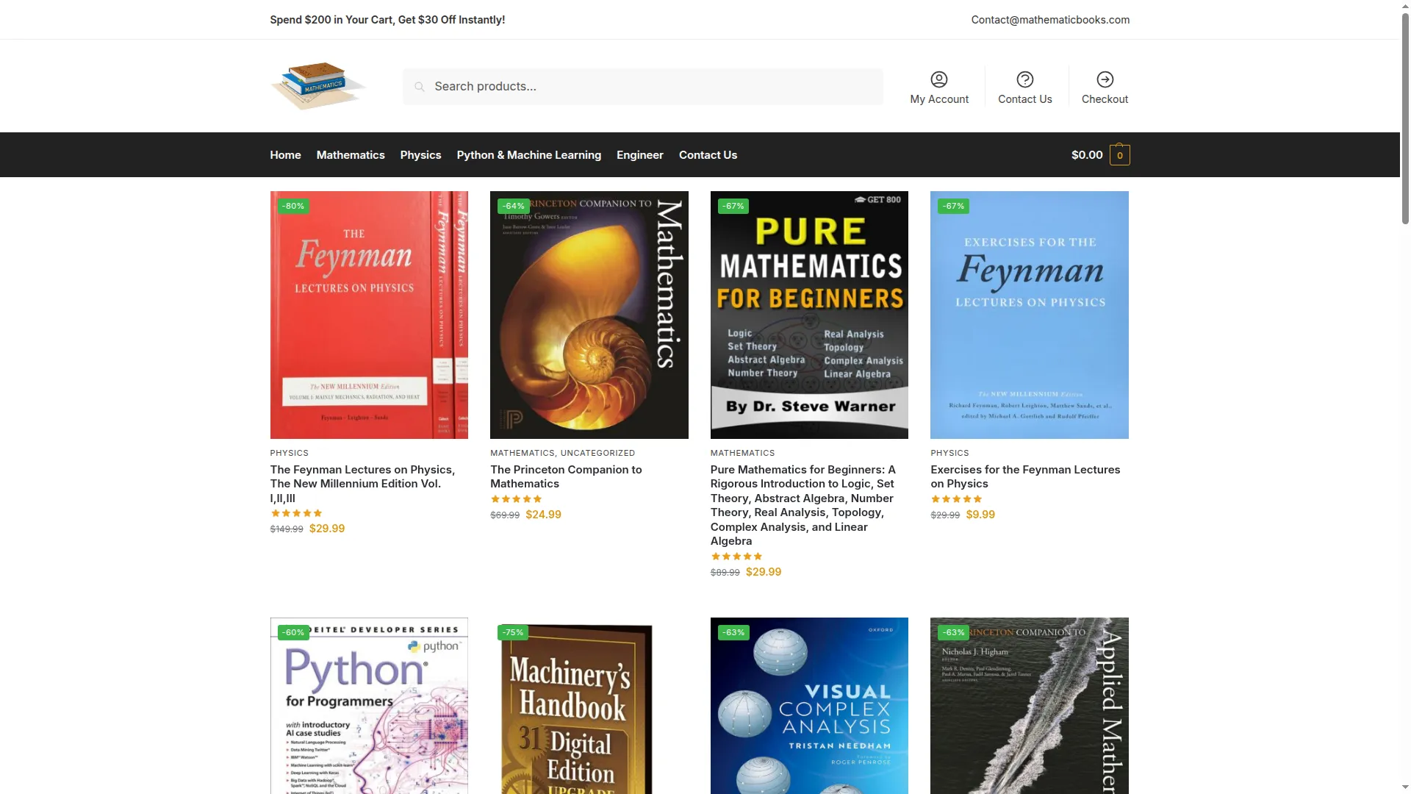Open the cart basket counter icon

[1120, 155]
